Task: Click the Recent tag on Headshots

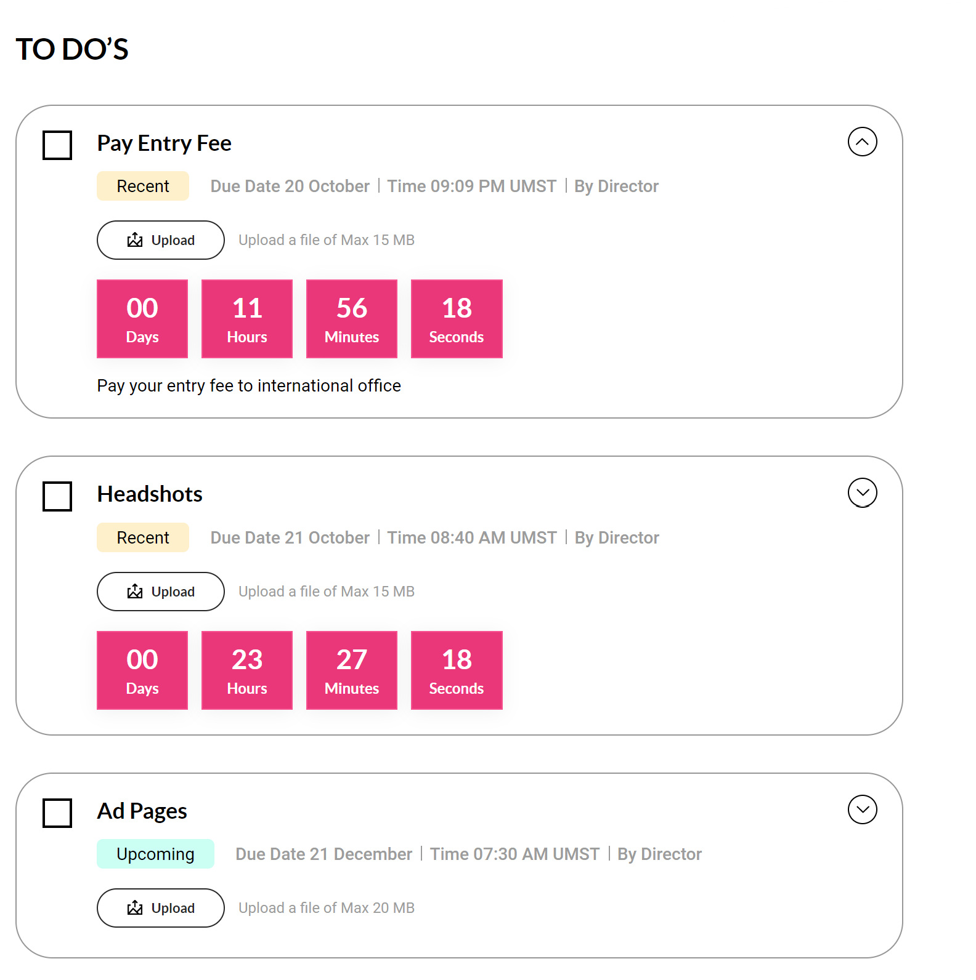Action: (x=143, y=537)
